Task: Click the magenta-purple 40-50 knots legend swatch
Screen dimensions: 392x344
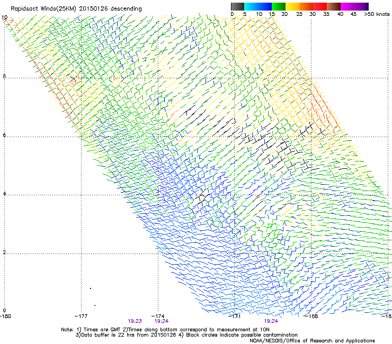Action: pos(354,6)
